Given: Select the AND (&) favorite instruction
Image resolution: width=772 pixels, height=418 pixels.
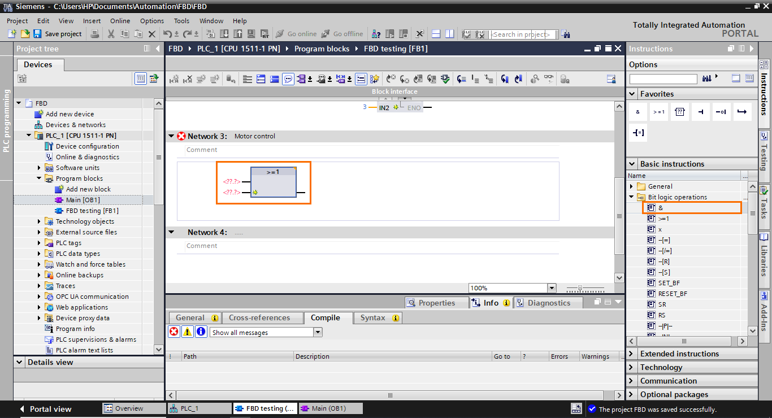Looking at the screenshot, I should [637, 111].
